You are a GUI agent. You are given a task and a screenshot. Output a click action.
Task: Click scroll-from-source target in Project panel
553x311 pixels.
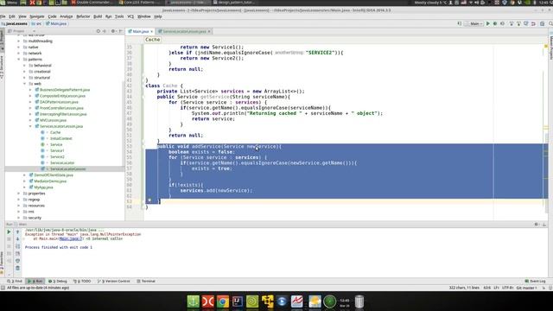(98, 31)
